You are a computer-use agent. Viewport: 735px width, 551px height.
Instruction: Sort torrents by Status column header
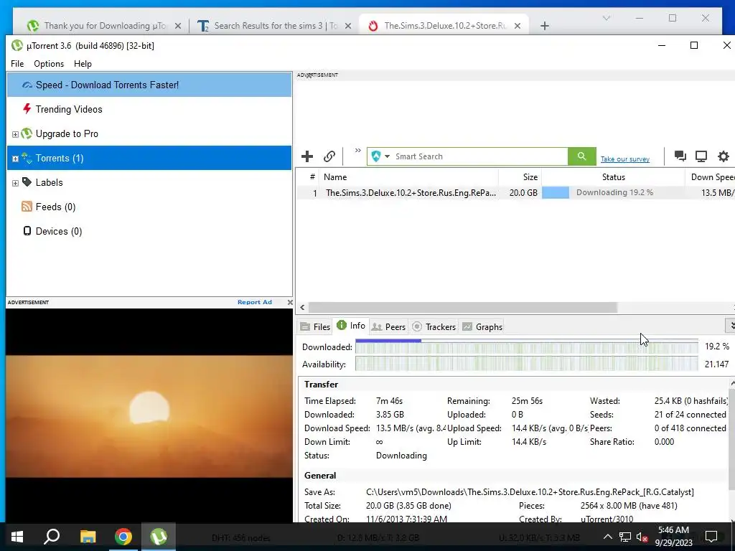(x=613, y=177)
